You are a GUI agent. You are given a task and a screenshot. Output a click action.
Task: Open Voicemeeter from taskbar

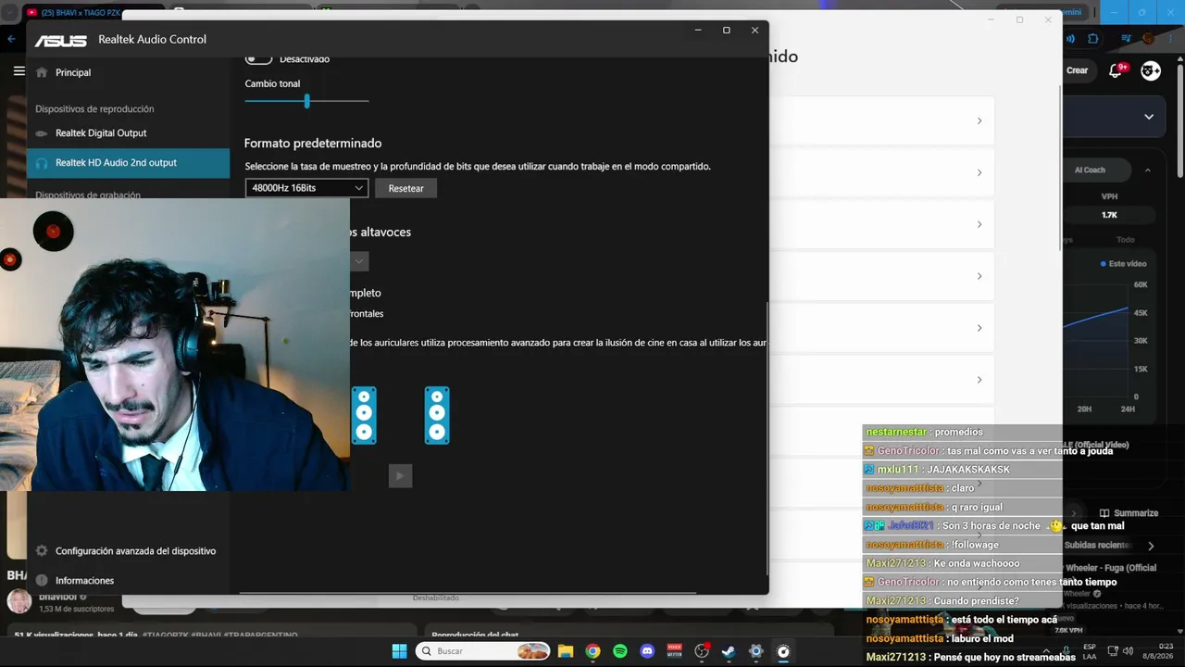tap(674, 651)
